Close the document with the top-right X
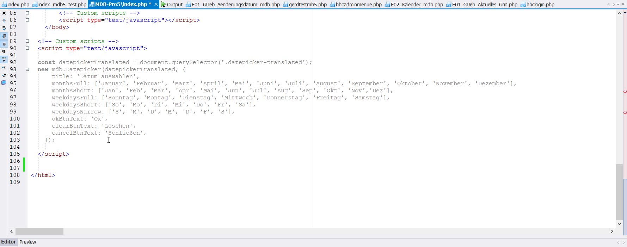 pyautogui.click(x=623, y=4)
